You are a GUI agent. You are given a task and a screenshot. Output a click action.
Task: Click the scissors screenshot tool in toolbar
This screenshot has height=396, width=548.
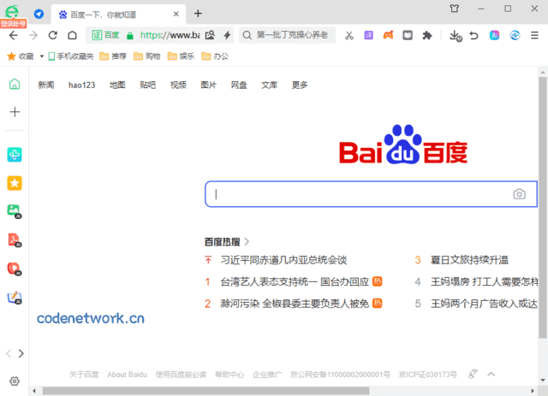click(349, 35)
